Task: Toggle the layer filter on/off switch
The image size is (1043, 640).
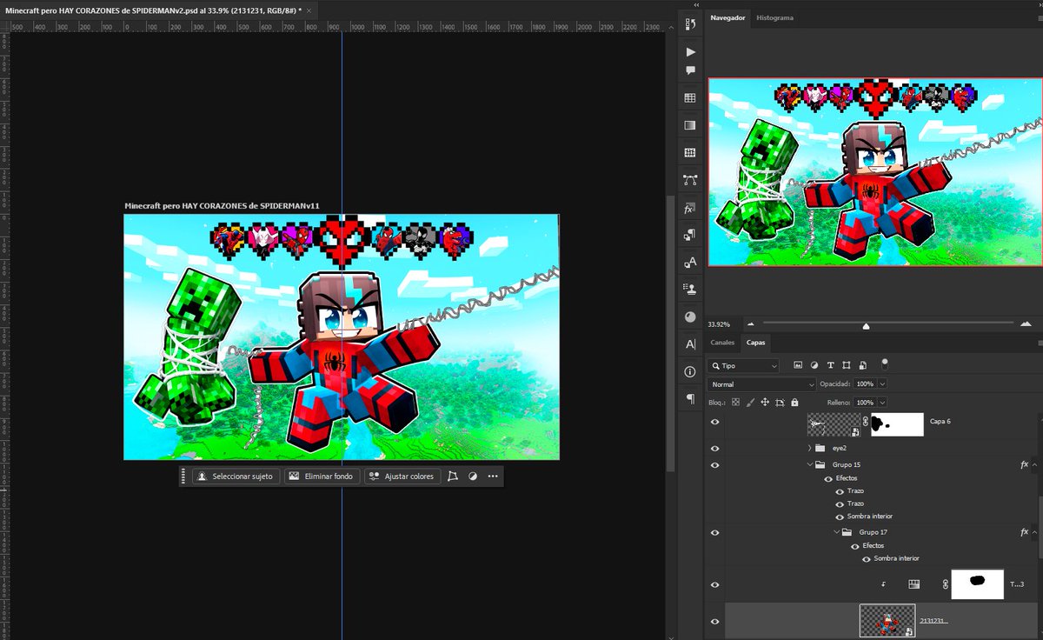Action: click(885, 364)
